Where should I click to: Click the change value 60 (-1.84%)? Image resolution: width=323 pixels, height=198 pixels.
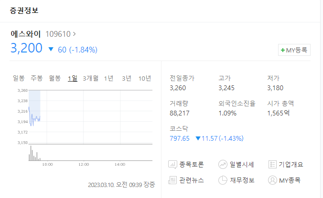[x=78, y=50]
